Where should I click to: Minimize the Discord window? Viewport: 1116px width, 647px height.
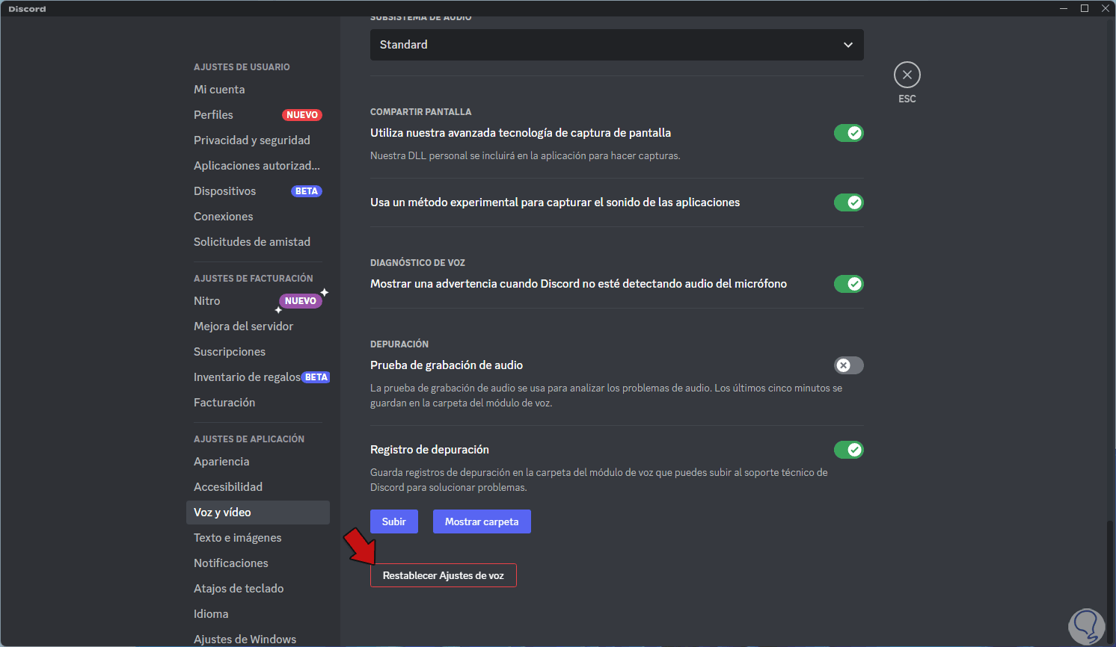pyautogui.click(x=1064, y=8)
